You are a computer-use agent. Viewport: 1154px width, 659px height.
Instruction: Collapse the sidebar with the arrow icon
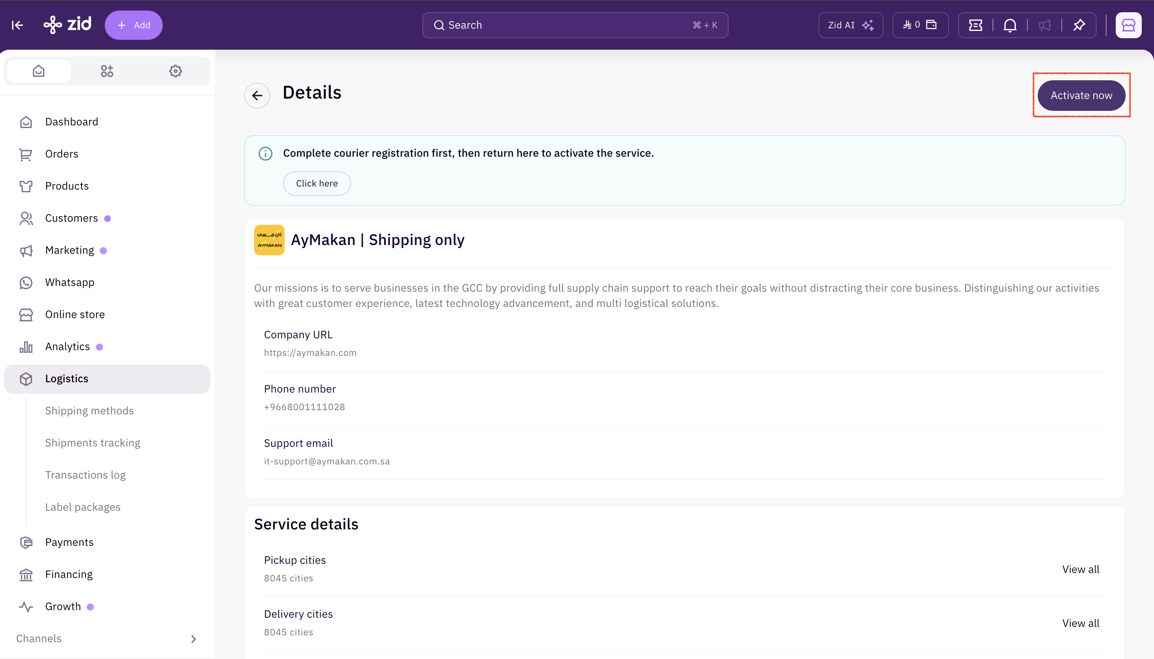tap(17, 25)
